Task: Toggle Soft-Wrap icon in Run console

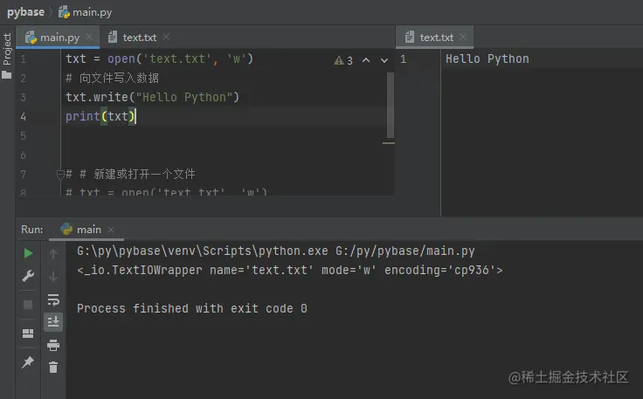Action: point(53,299)
